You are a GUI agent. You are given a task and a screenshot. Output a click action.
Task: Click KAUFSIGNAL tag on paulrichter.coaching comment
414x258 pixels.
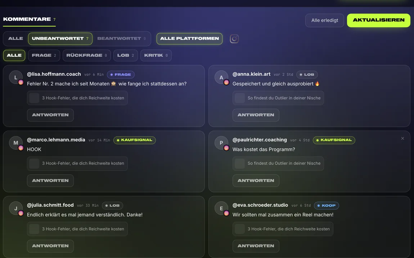point(334,140)
